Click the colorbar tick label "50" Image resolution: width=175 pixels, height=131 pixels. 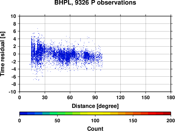[57, 120]
